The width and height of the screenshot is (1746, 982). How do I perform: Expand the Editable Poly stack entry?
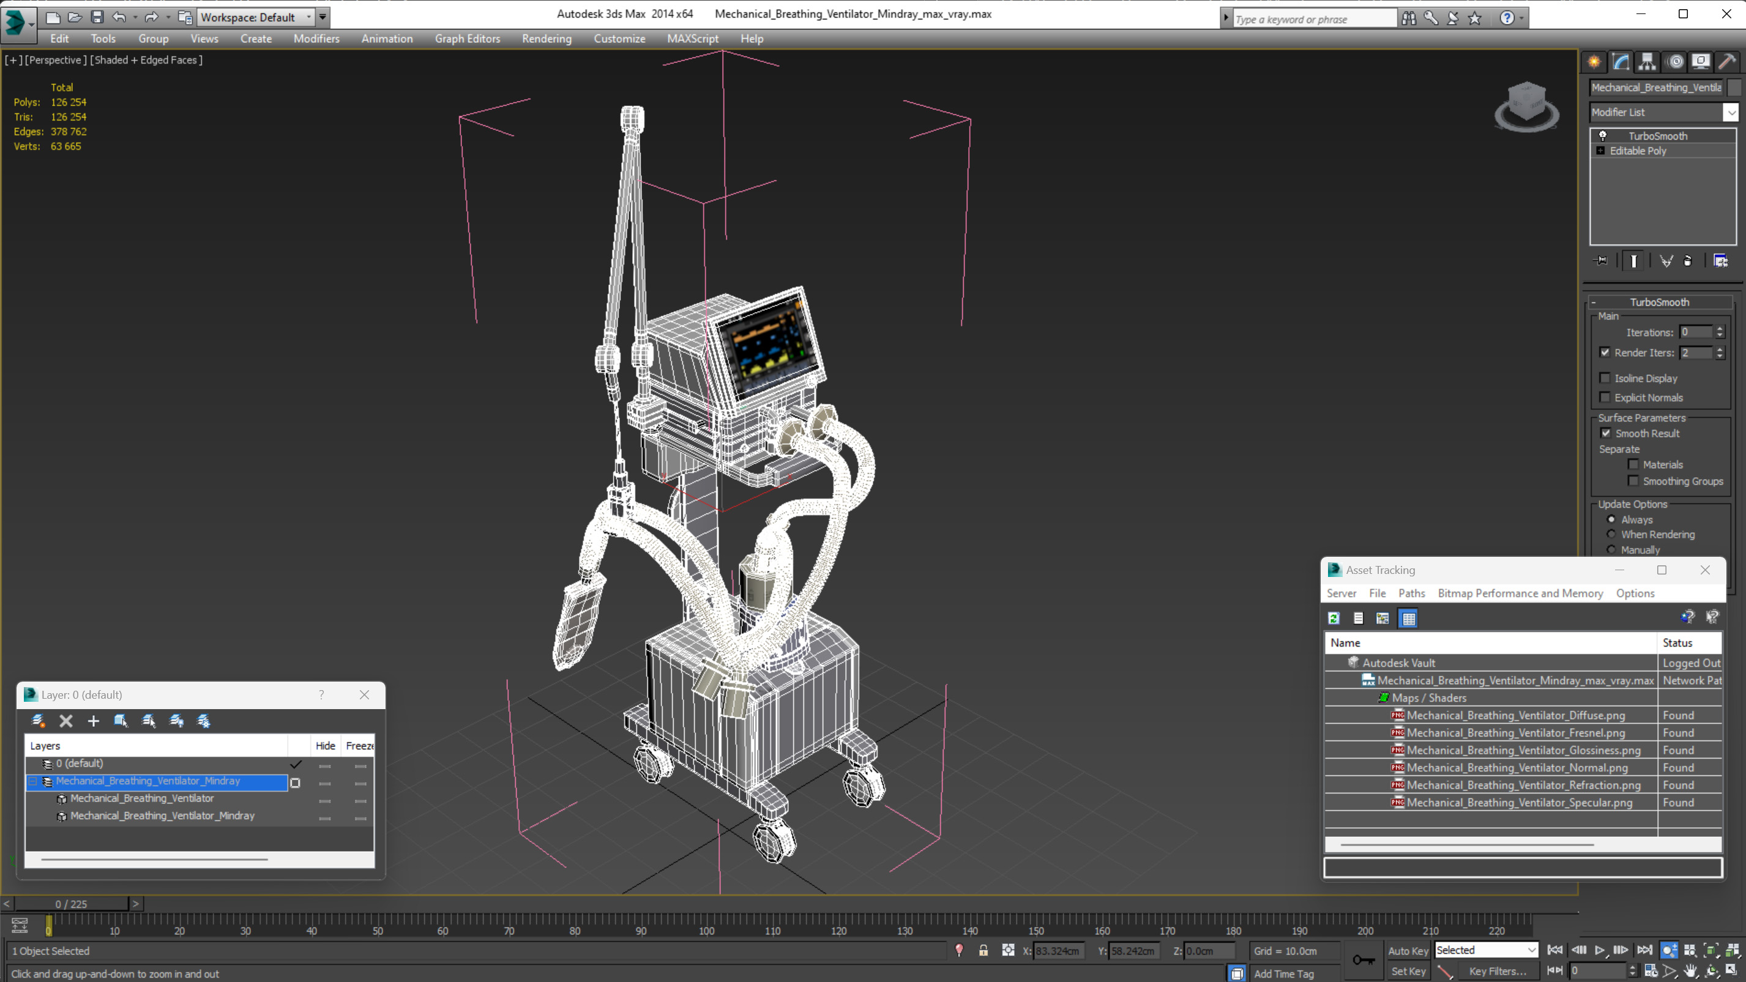coord(1601,151)
